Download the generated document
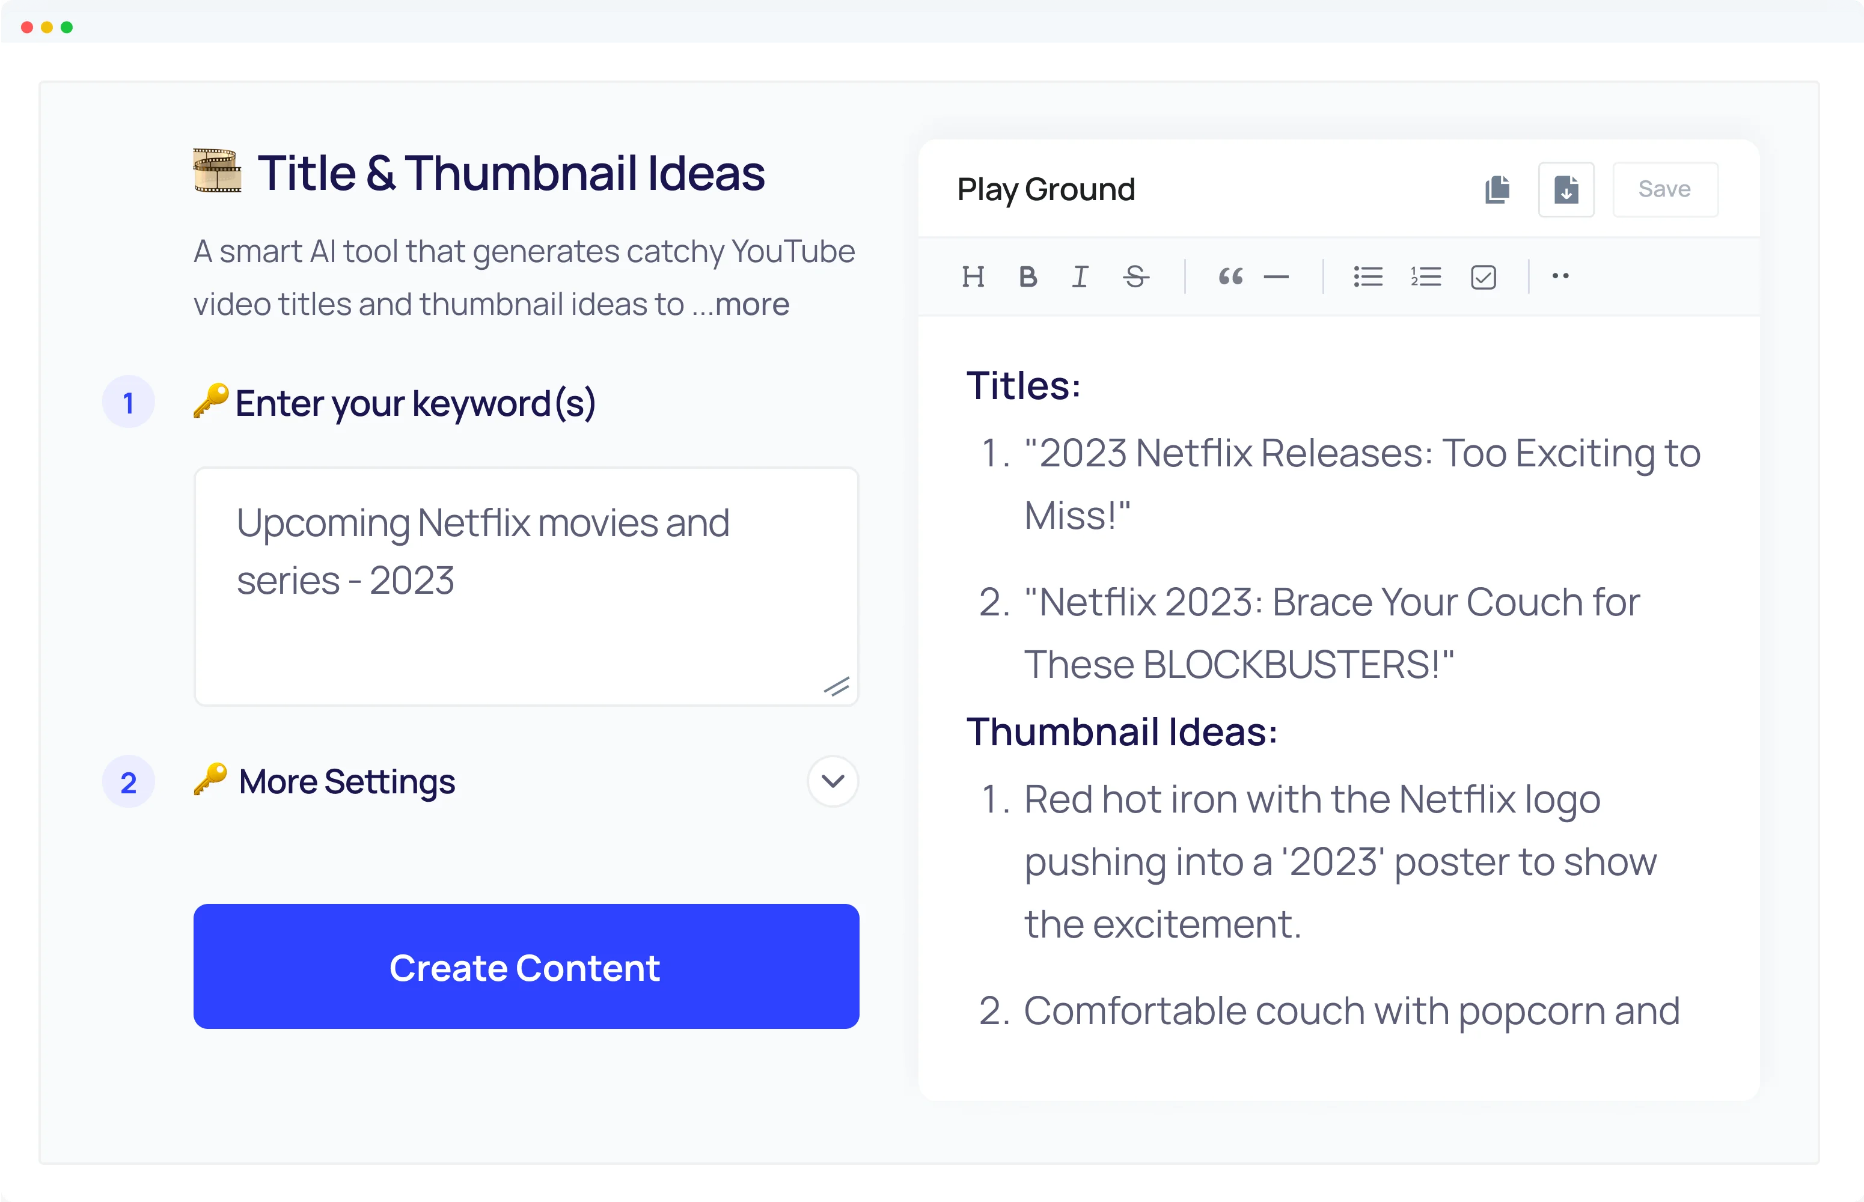This screenshot has width=1864, height=1202. (1566, 190)
